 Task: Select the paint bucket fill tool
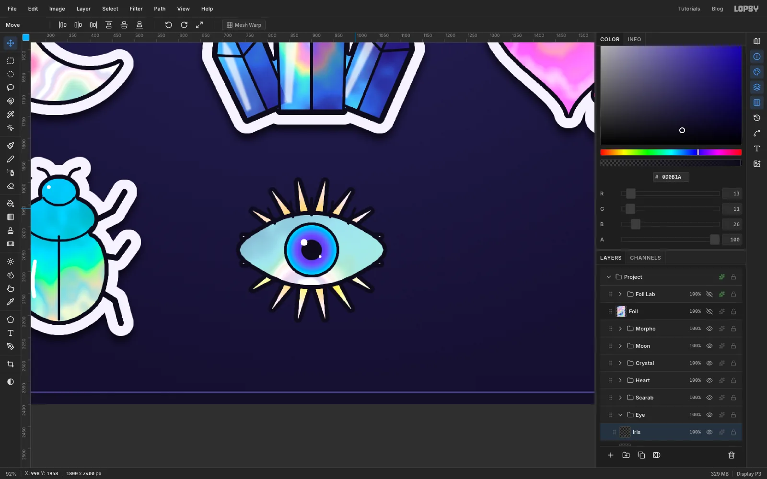[x=11, y=204]
